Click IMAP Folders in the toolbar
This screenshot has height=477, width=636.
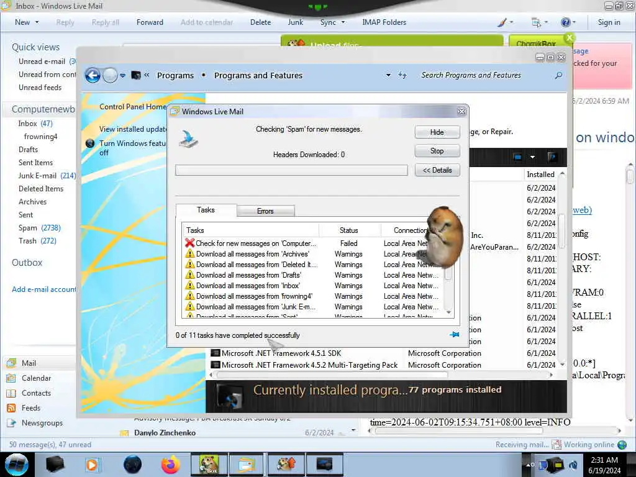tap(384, 22)
